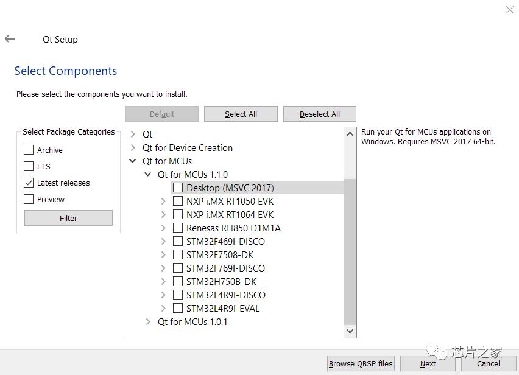Image resolution: width=519 pixels, height=375 pixels.
Task: Expand the Qt for Device Creation node
Action: (x=133, y=147)
